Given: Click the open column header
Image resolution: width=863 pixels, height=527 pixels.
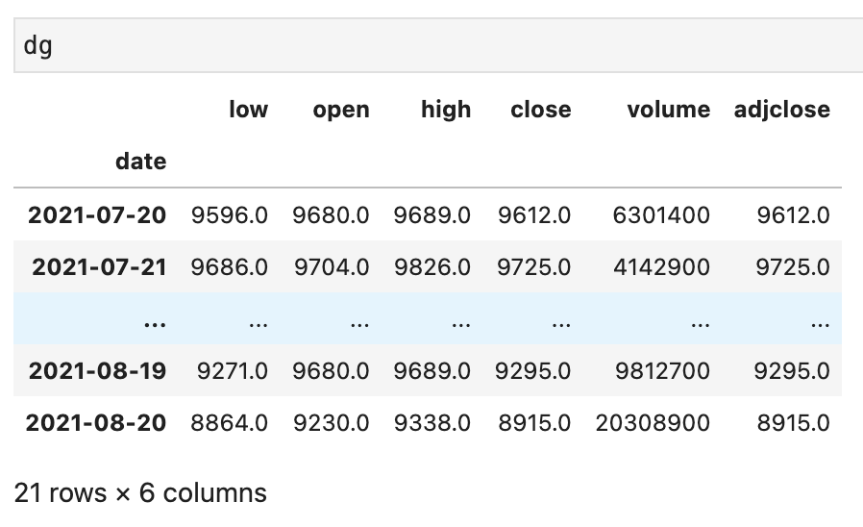Looking at the screenshot, I should pyautogui.click(x=340, y=110).
